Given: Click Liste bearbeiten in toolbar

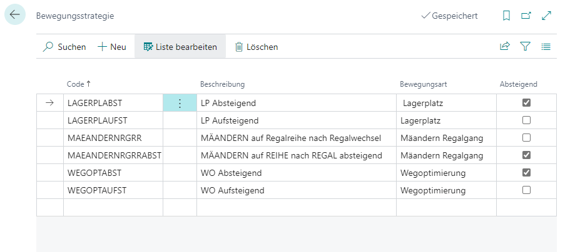Looking at the screenshot, I should pos(180,47).
